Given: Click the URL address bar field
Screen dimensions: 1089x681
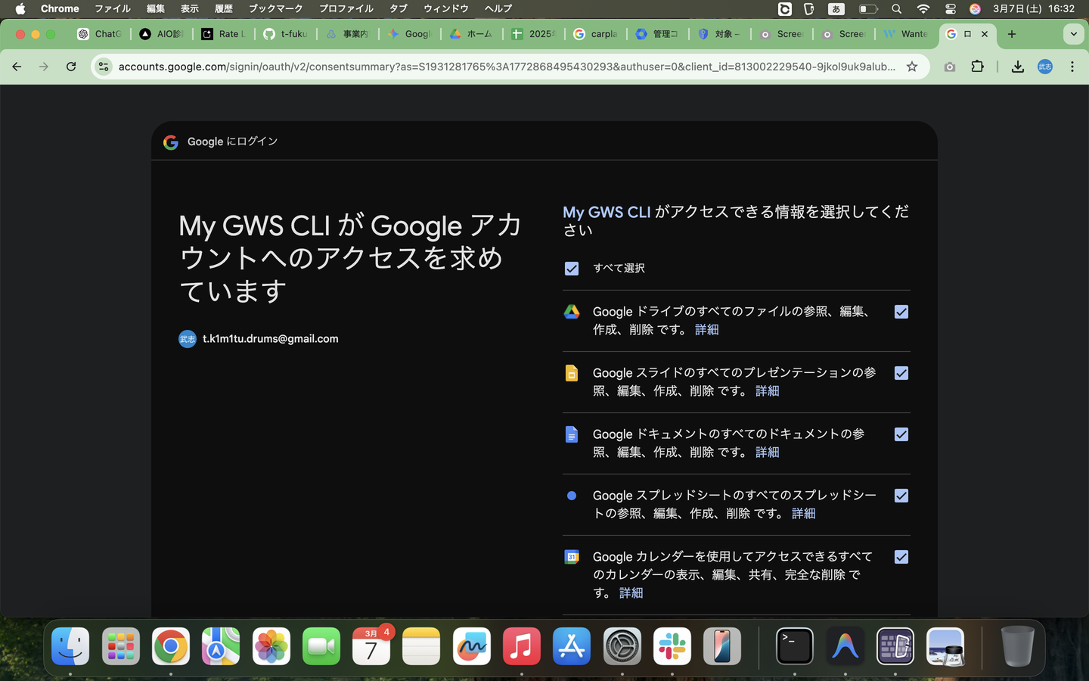Looking at the screenshot, I should [x=507, y=67].
